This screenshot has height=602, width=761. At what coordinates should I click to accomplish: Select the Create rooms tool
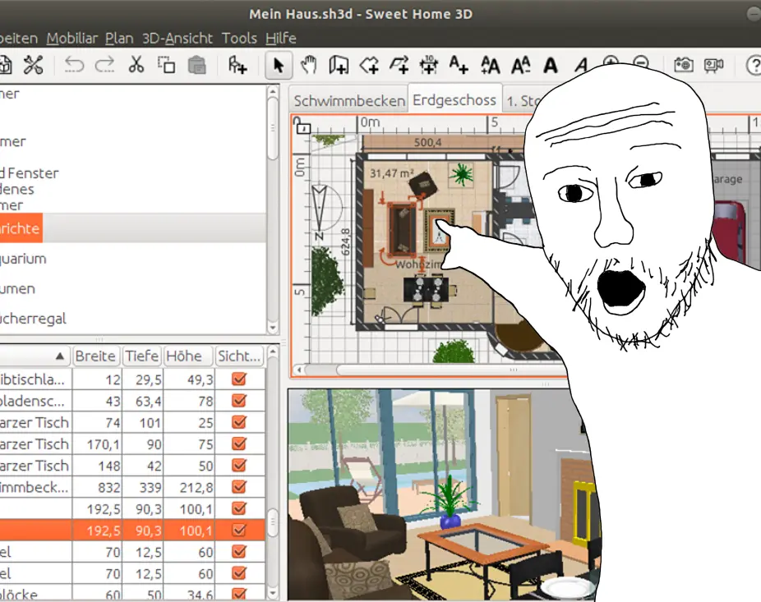point(369,65)
